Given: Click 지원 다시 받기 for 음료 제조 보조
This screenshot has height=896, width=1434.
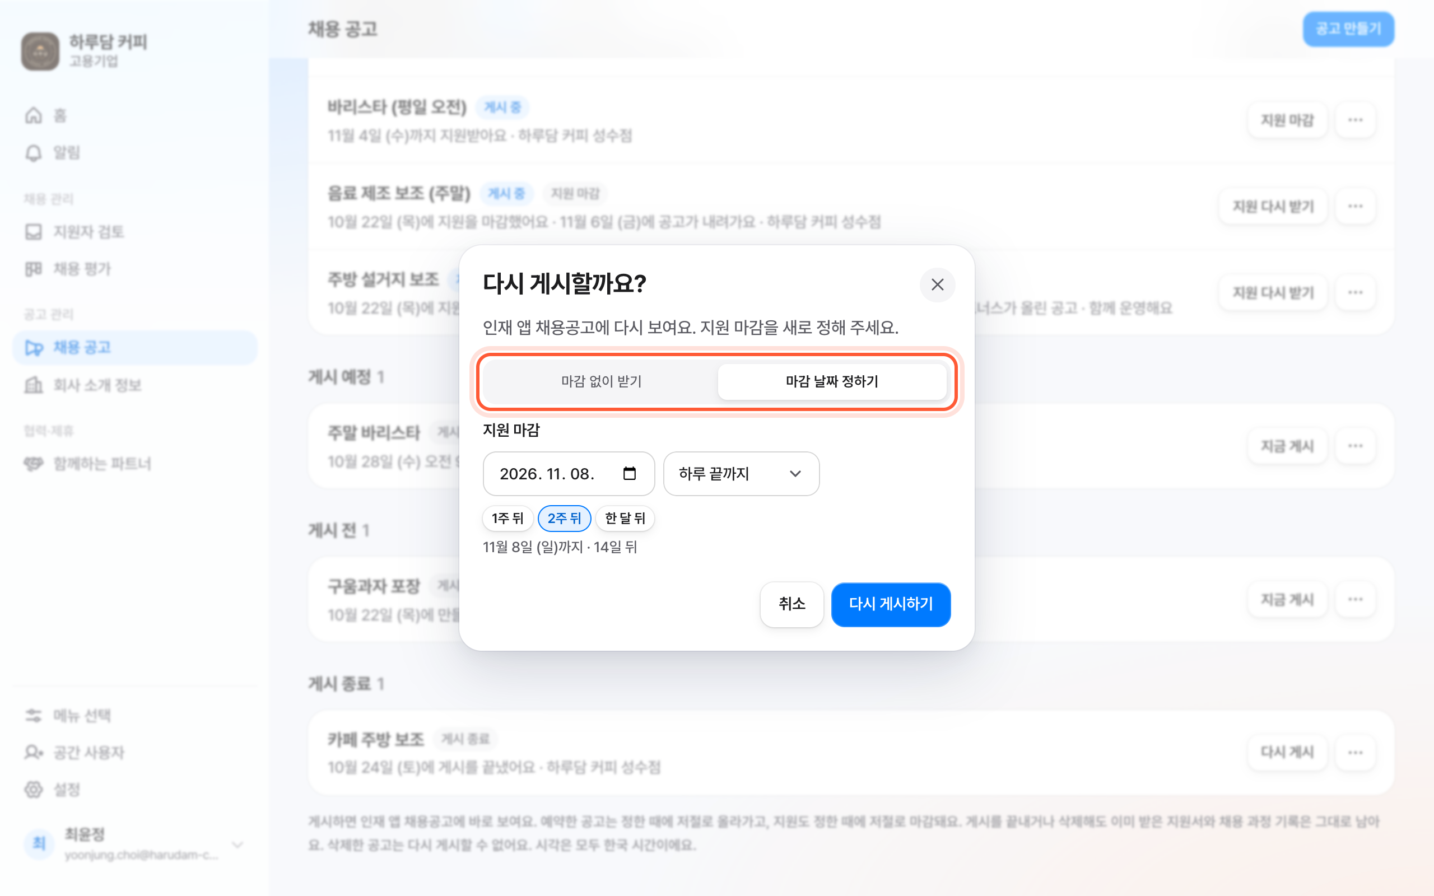Looking at the screenshot, I should point(1273,206).
